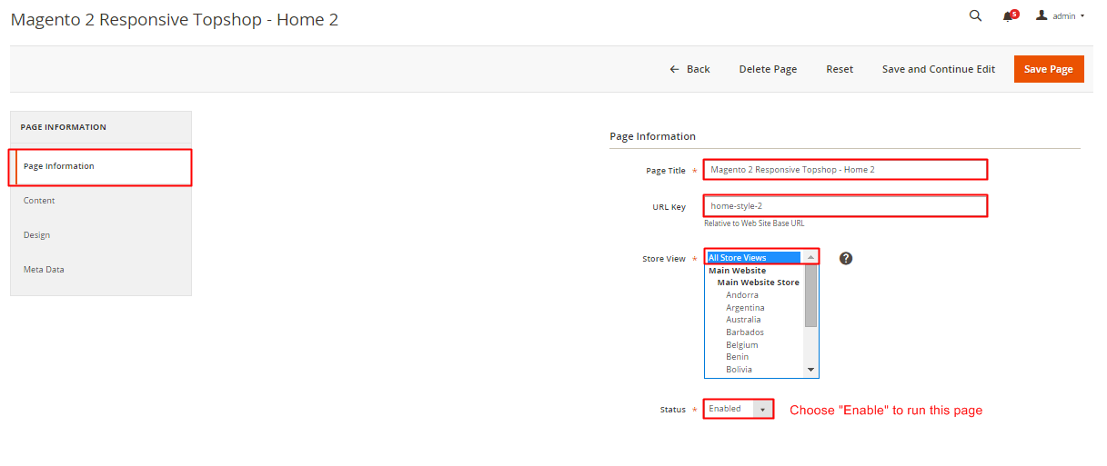The width and height of the screenshot is (1107, 466).
Task: Click the PAGE INFORMATION sidebar header
Action: (x=64, y=127)
